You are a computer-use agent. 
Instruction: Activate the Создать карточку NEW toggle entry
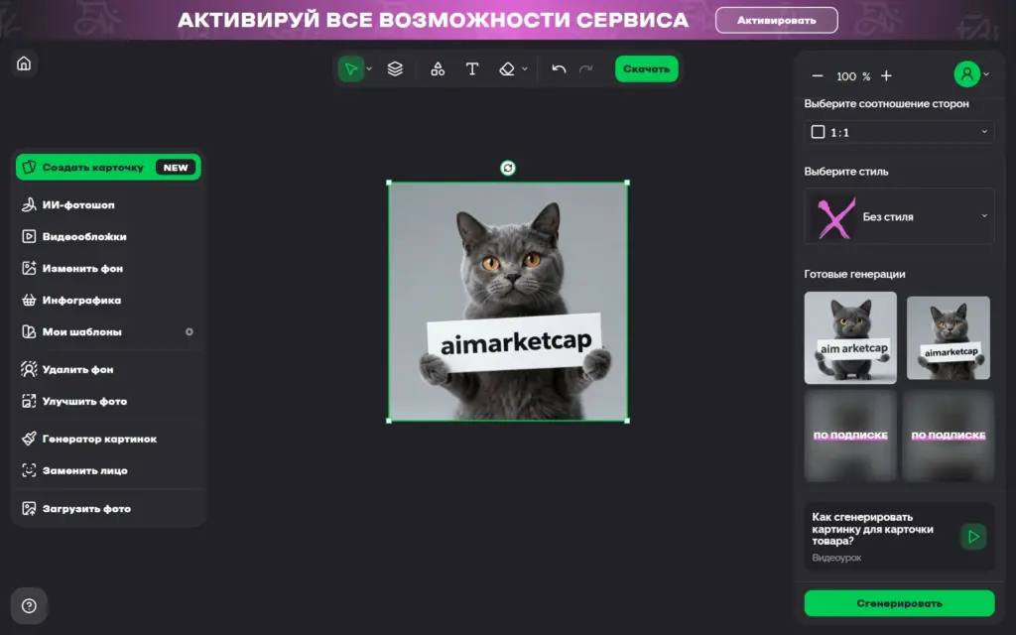tap(107, 167)
